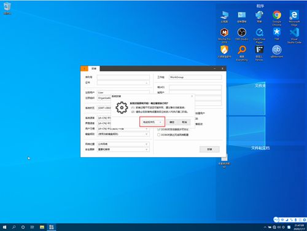Viewport: 307px width, 231px height.
Task: Click the 文件夹 fence title
Action: 260,85
